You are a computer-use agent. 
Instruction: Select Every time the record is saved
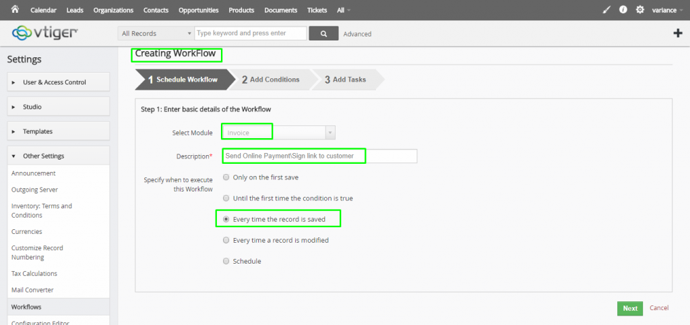tap(226, 219)
